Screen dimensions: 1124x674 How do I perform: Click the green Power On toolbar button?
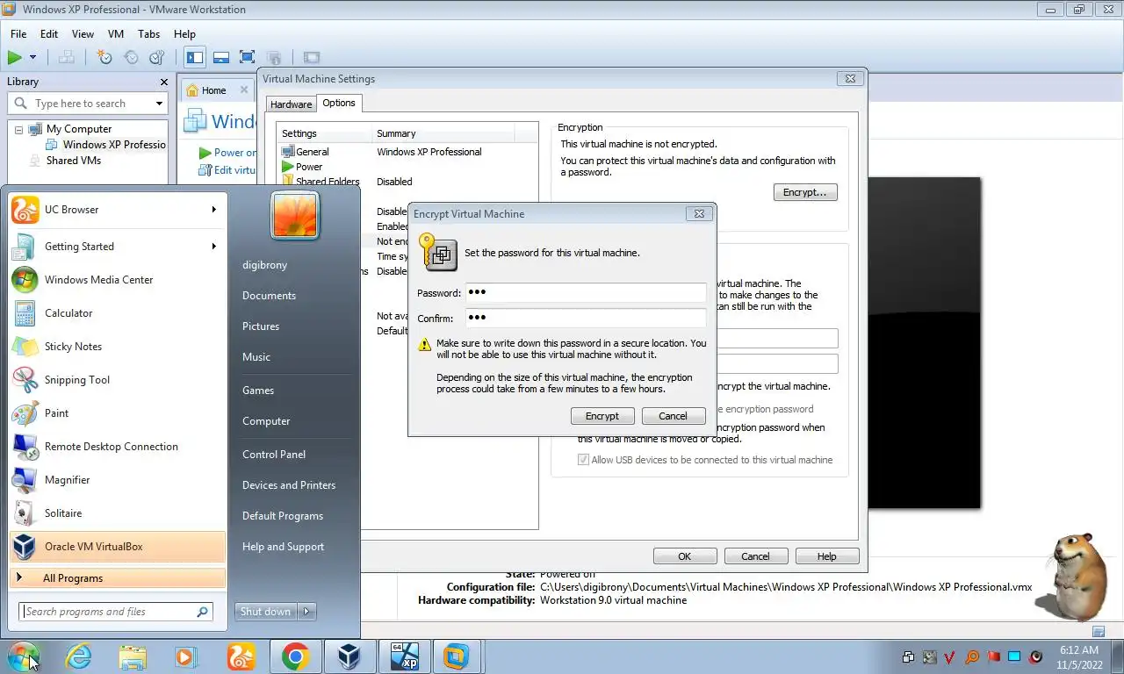(14, 58)
